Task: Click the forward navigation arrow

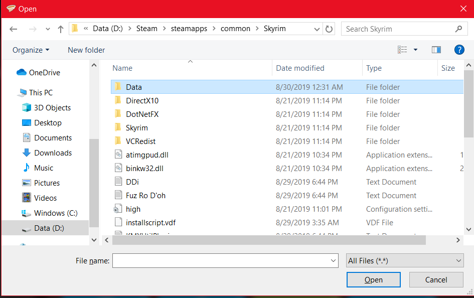Action: pyautogui.click(x=33, y=29)
